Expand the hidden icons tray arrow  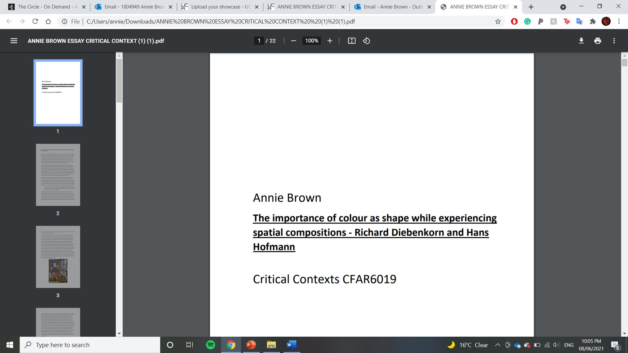[x=497, y=345]
